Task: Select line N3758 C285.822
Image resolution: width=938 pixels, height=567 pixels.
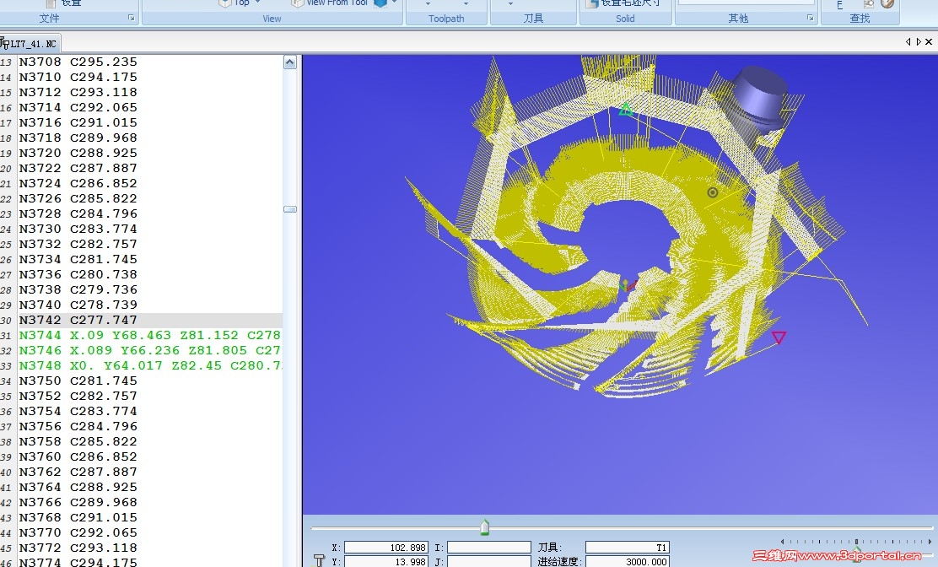Action: coord(78,441)
